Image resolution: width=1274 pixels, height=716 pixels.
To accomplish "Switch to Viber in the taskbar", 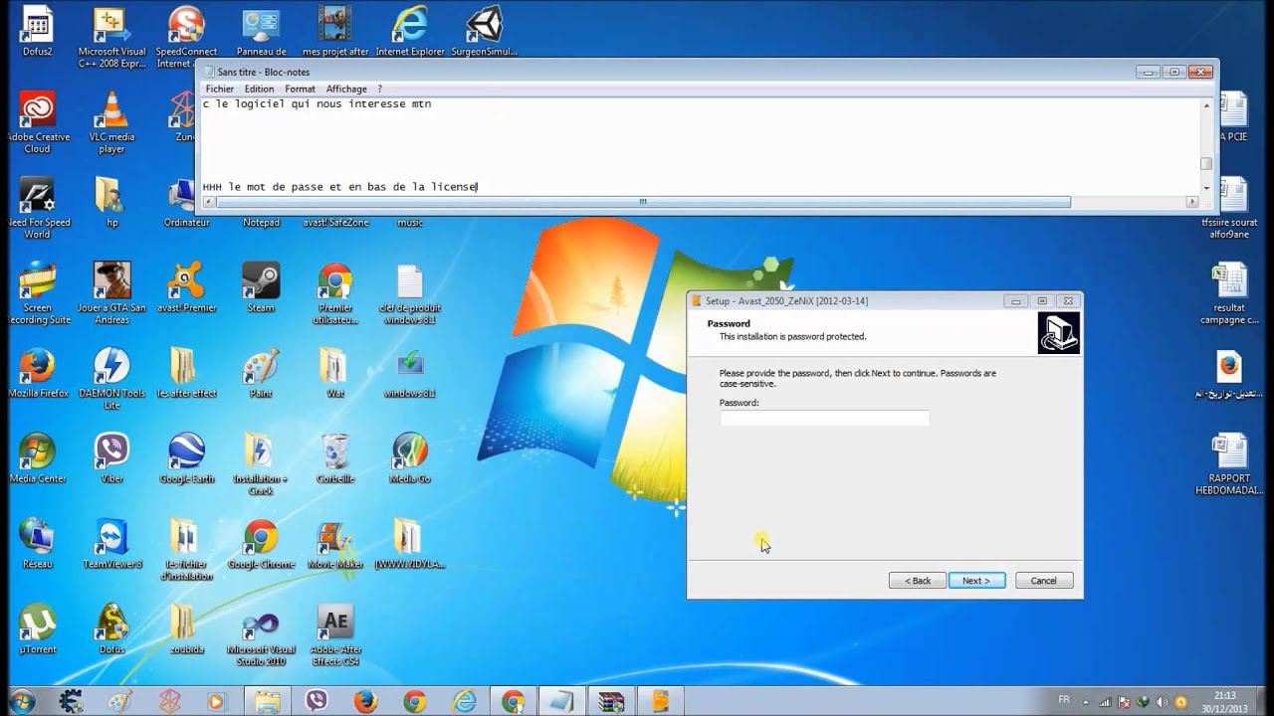I will (x=317, y=701).
